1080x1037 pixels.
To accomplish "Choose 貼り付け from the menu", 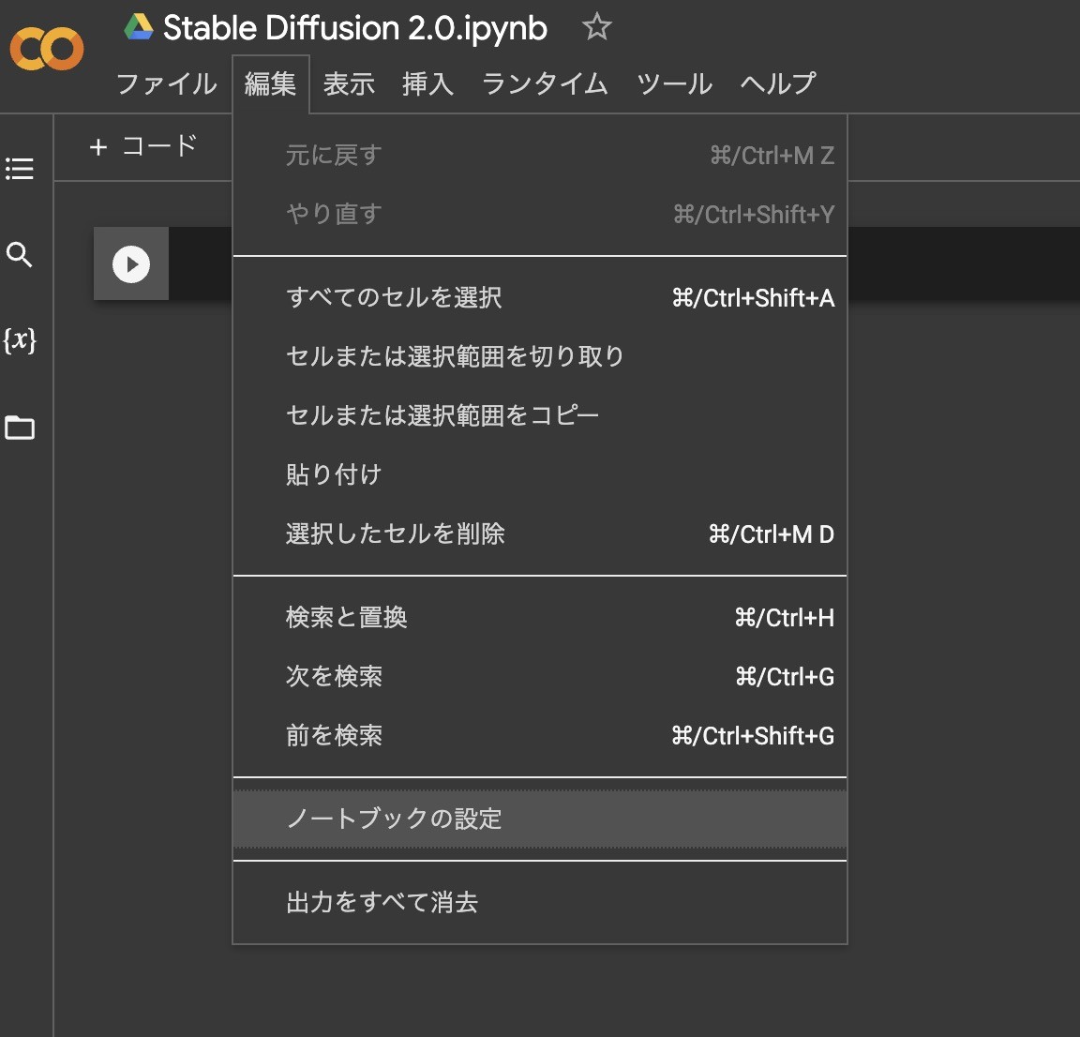I will coord(540,474).
